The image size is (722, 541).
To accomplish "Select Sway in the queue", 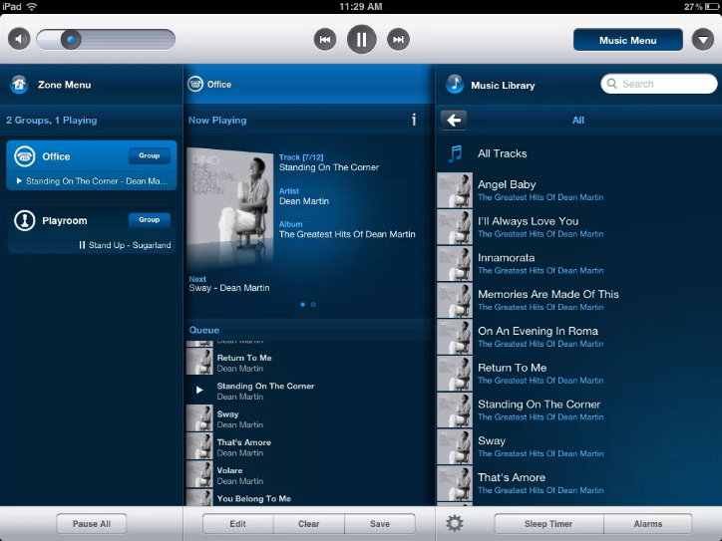I will (308, 418).
